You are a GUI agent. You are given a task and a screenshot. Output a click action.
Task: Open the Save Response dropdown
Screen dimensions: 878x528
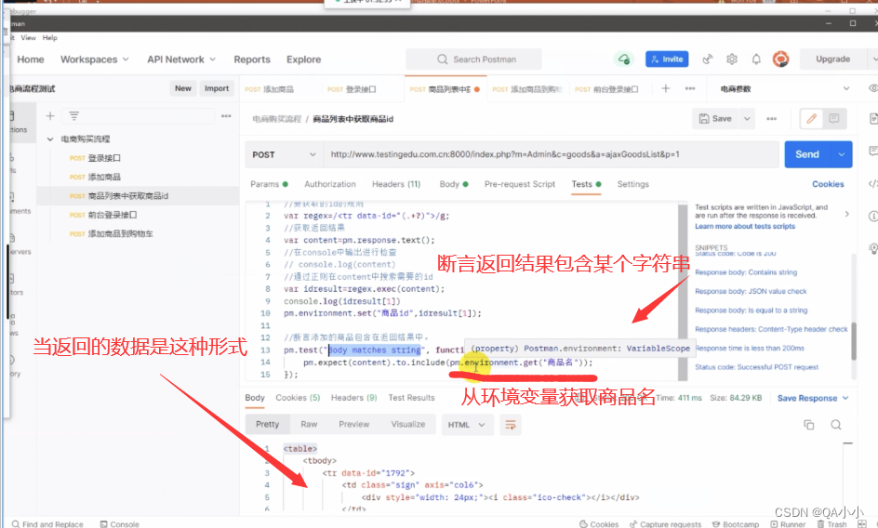(x=813, y=398)
